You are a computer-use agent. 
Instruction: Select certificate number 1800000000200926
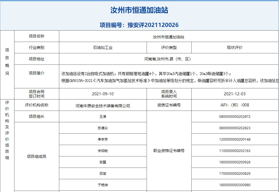click(235, 162)
